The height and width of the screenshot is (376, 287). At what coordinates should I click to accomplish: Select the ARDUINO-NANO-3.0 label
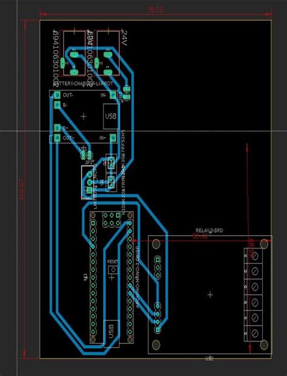pyautogui.click(x=137, y=277)
